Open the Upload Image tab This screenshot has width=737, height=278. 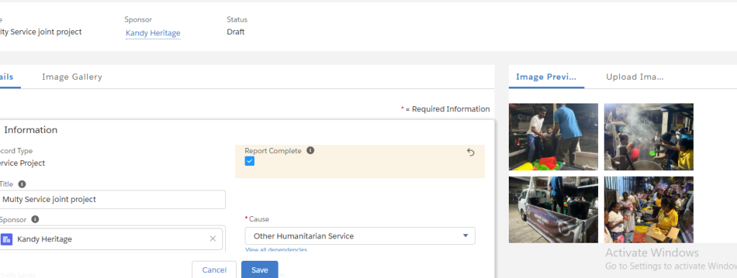click(635, 77)
